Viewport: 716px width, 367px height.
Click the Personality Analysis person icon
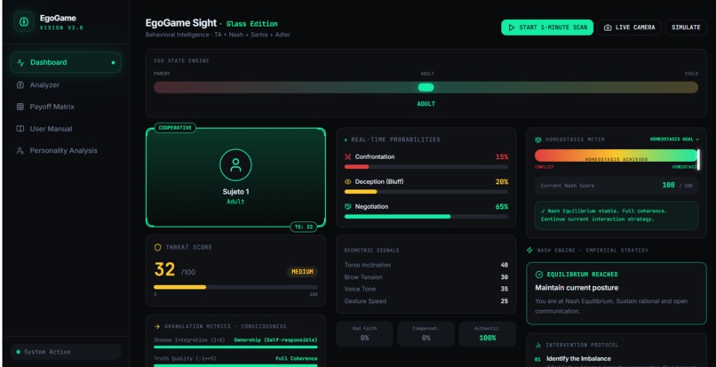20,150
